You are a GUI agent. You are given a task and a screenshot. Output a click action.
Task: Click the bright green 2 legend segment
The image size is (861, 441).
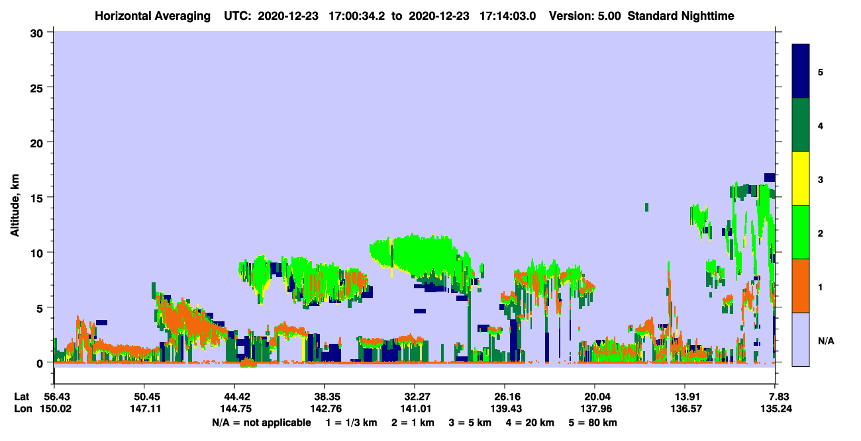801,232
